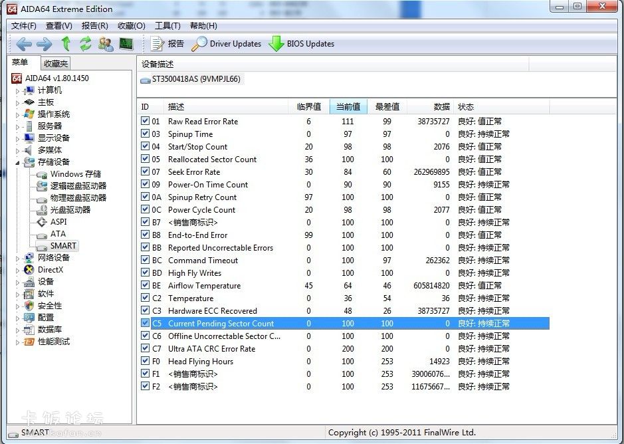Screen dimensions: 624x444
Task: Click the AIDA64 v1.80.1450 root icon
Action: coord(17,78)
